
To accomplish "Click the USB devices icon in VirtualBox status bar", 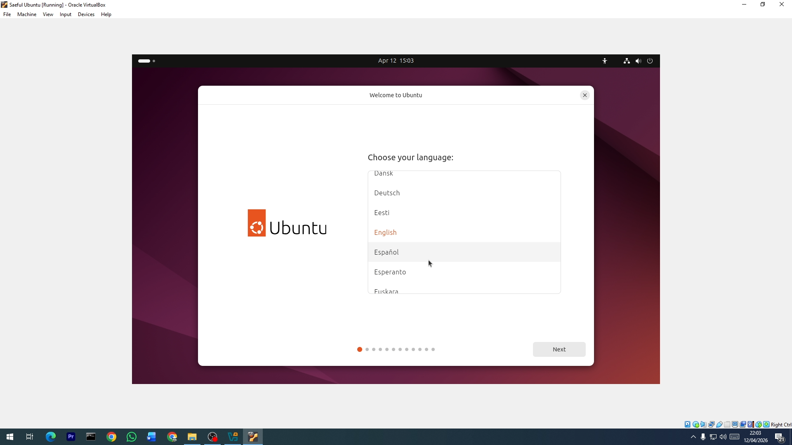I will click(719, 424).
